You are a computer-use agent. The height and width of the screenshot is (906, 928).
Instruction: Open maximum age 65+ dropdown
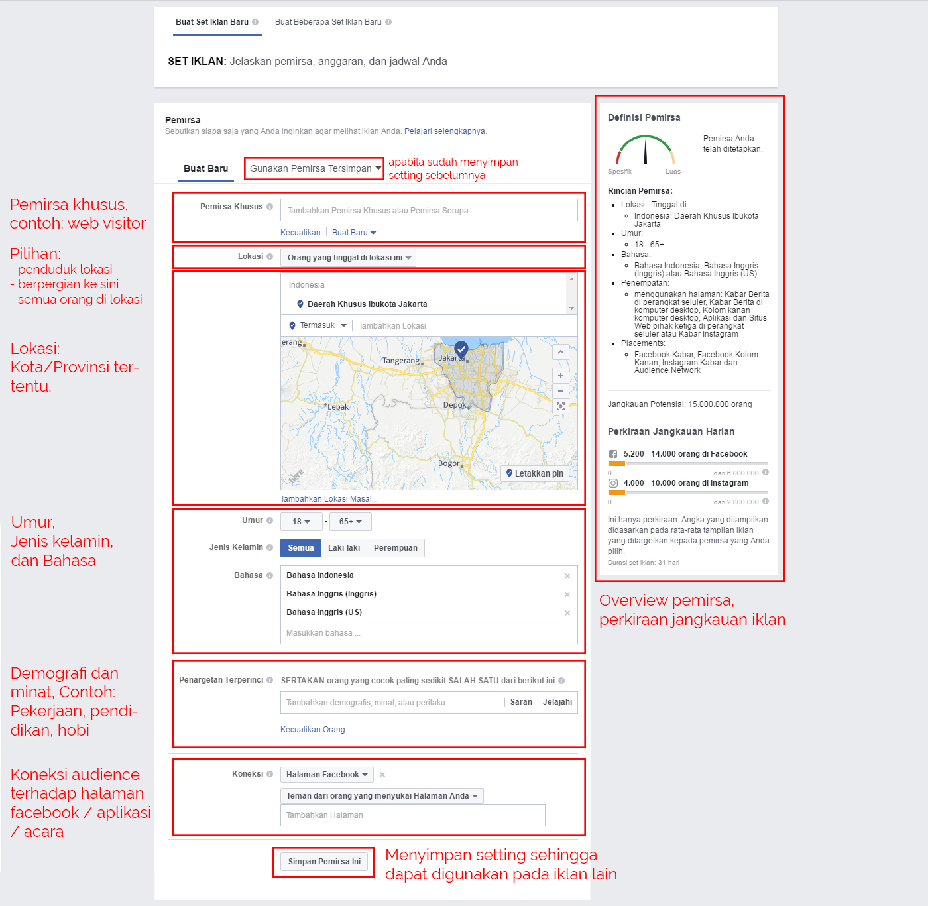tap(351, 522)
